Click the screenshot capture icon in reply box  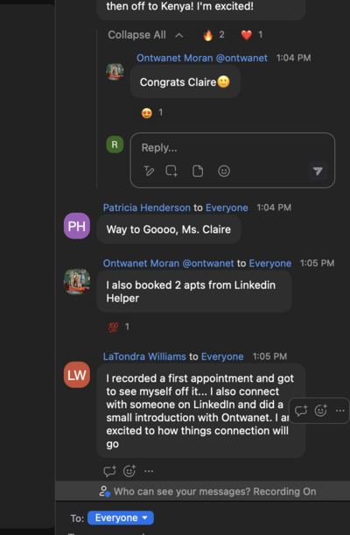tap(171, 171)
